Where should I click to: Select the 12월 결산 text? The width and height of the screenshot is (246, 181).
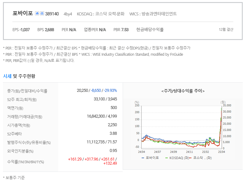tap(226, 30)
